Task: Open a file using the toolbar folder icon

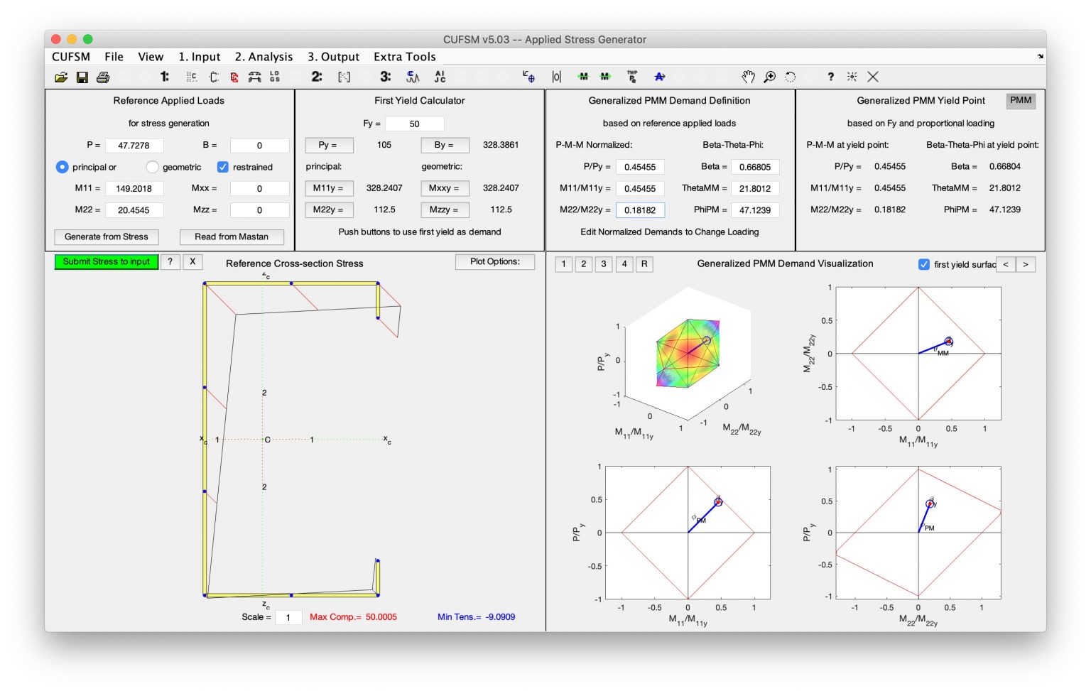Action: tap(60, 77)
